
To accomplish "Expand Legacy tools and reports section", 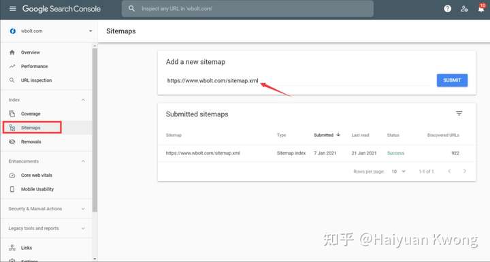I will (x=83, y=228).
